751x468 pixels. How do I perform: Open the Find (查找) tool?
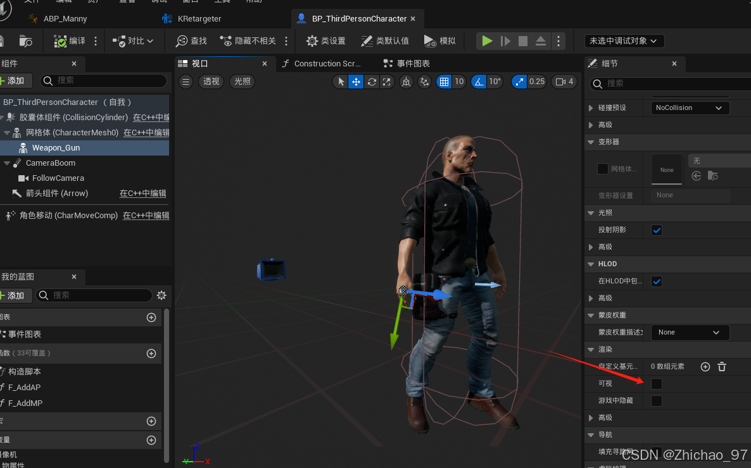191,41
